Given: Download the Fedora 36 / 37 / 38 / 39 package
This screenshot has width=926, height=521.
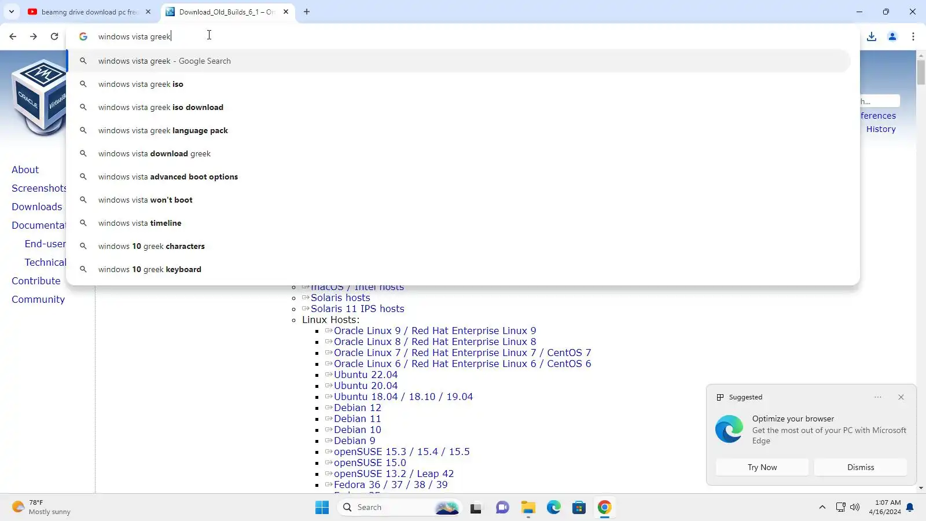Looking at the screenshot, I should pyautogui.click(x=391, y=485).
